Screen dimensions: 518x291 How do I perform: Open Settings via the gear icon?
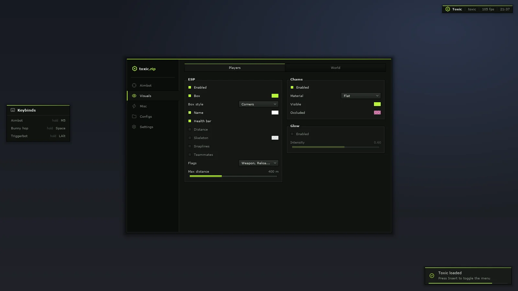[x=134, y=127]
